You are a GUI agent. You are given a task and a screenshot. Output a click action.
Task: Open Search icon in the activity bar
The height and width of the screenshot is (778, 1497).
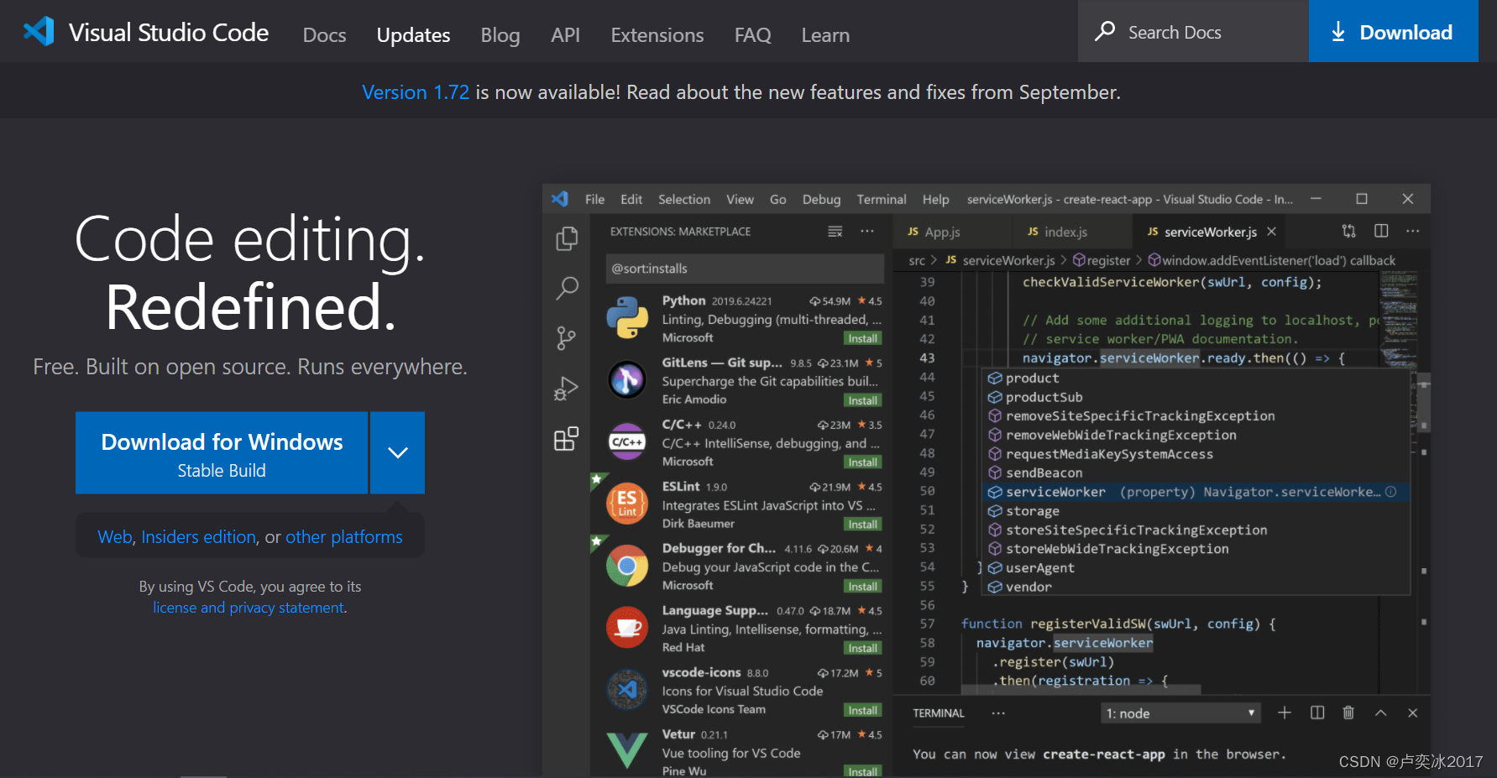click(567, 289)
